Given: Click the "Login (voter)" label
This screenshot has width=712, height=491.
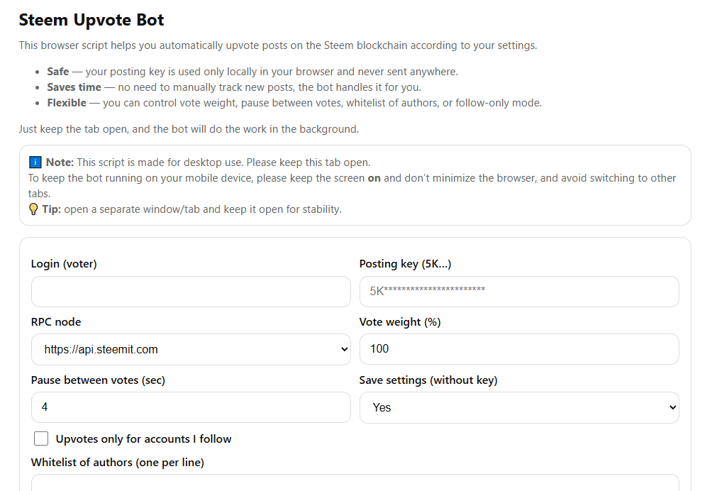Looking at the screenshot, I should coord(64,264).
